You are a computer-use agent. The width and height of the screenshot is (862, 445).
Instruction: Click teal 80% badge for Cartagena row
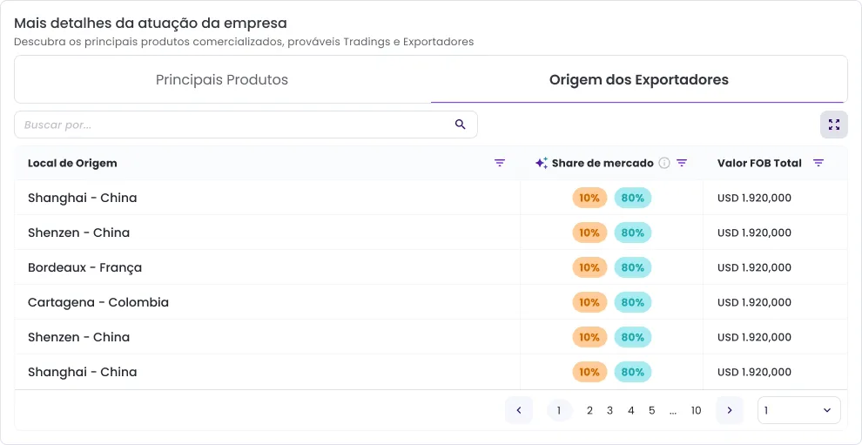pyautogui.click(x=633, y=302)
